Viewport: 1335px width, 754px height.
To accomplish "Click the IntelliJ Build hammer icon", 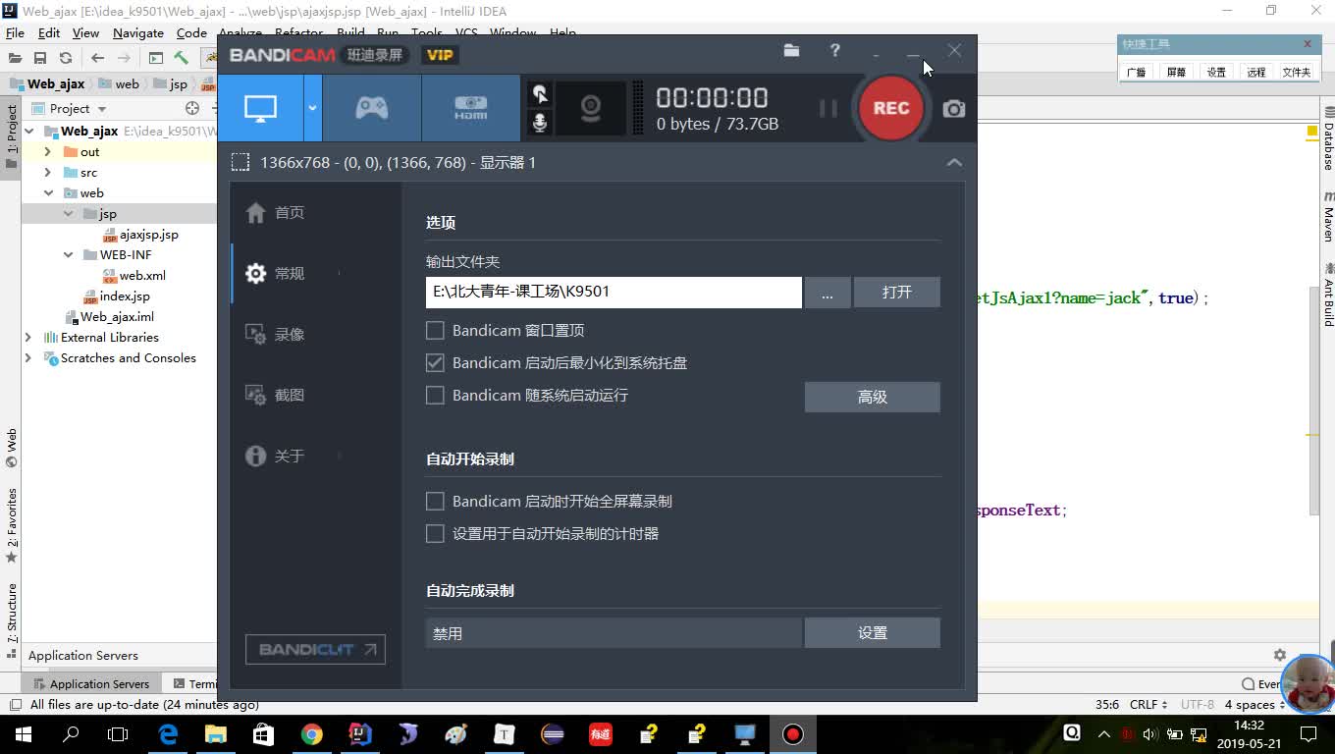I will 181,58.
